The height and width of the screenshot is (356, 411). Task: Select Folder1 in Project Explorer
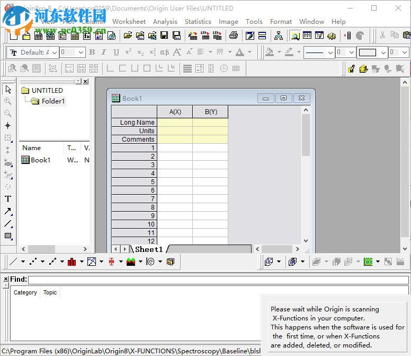[53, 101]
